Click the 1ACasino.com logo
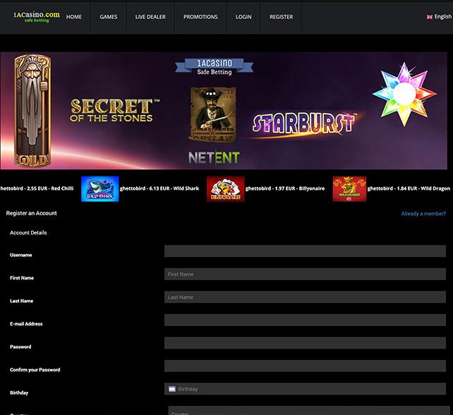Viewport: 453px width, 415px height. click(37, 16)
